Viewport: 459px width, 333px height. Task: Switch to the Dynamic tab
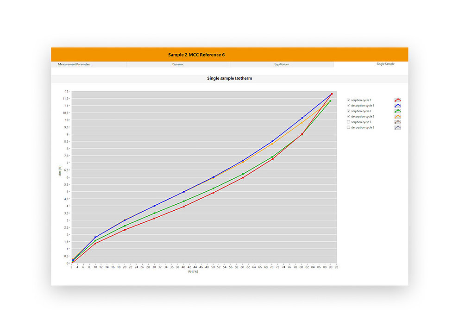tap(178, 64)
